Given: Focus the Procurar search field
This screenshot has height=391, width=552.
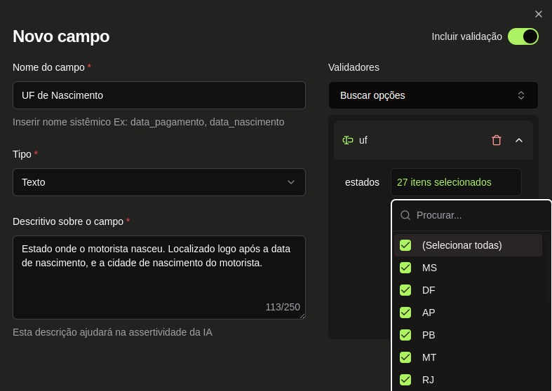Looking at the screenshot, I should click(x=477, y=215).
